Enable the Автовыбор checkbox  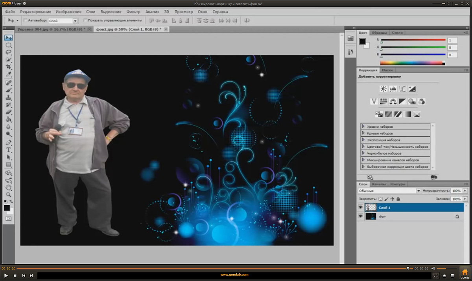(26, 20)
